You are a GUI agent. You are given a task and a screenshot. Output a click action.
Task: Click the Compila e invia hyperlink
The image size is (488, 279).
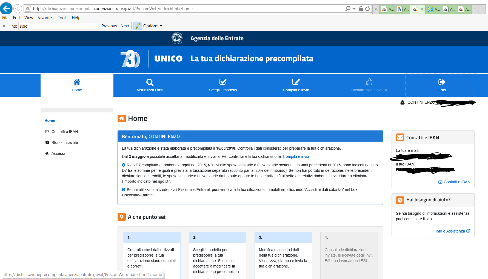pyautogui.click(x=296, y=156)
